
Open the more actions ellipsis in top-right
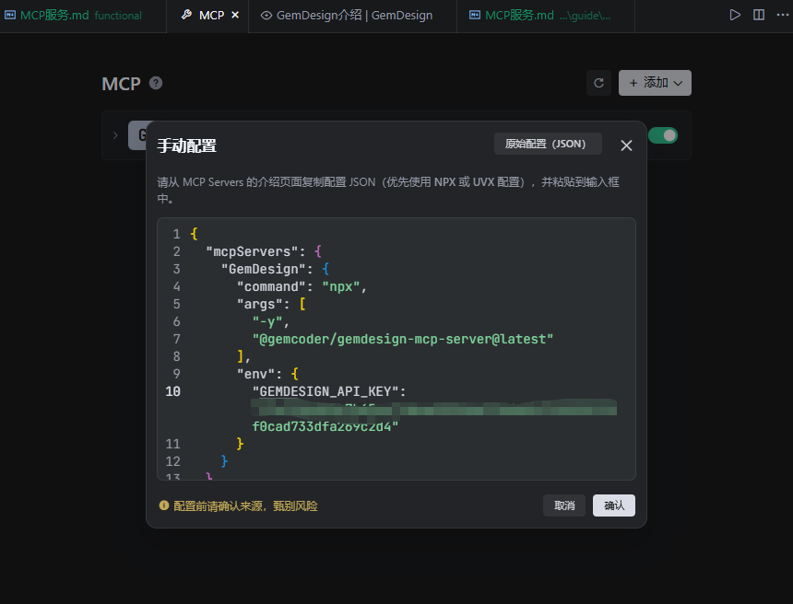click(782, 15)
